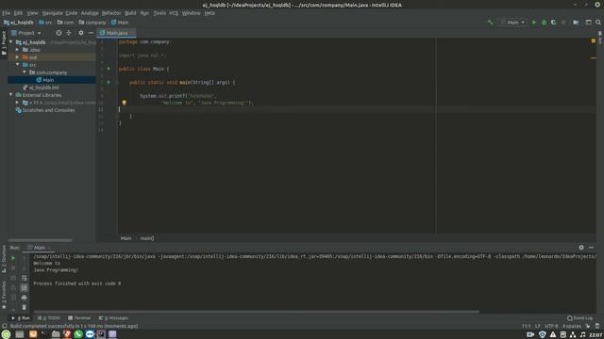Open the VCS menu
The image size is (604, 339).
point(174,13)
